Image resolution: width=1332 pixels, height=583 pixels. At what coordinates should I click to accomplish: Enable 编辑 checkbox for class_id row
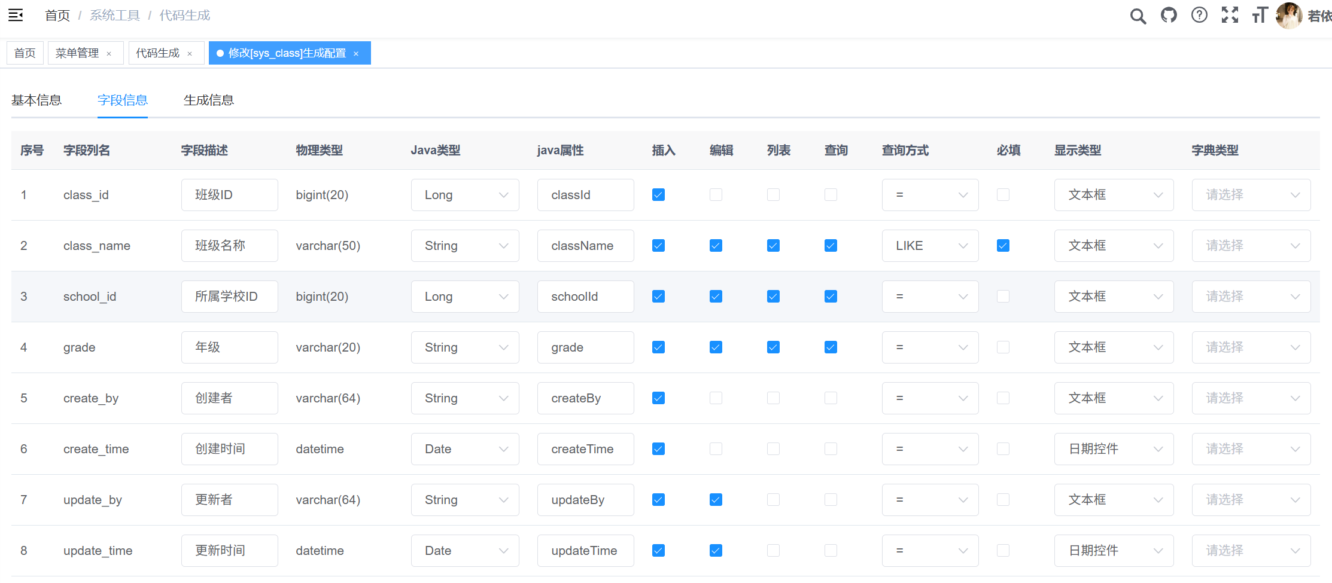click(716, 194)
